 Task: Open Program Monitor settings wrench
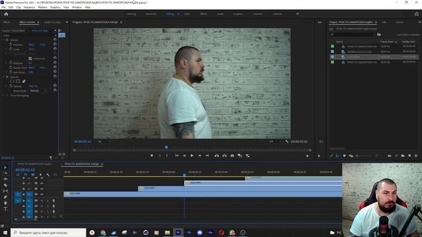(287, 142)
